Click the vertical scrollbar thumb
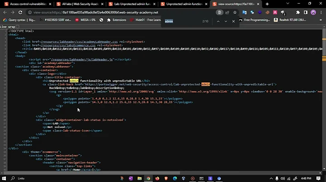The width and height of the screenshot is (326, 182). (x=324, y=41)
